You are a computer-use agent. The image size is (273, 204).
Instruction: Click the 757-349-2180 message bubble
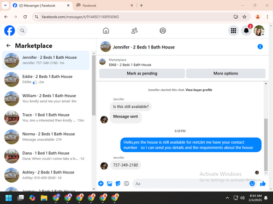(126, 165)
